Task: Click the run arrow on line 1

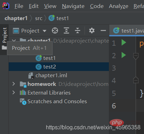Action: pos(124,42)
